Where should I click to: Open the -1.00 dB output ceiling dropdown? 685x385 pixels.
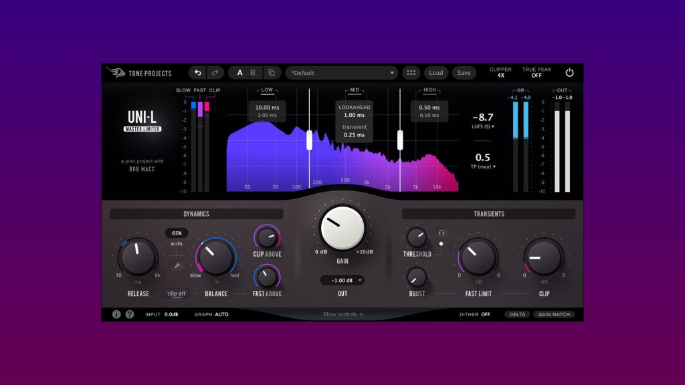tap(342, 280)
